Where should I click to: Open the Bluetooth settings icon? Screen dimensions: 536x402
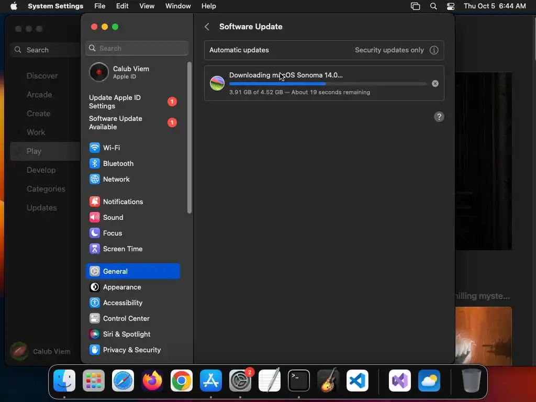94,163
